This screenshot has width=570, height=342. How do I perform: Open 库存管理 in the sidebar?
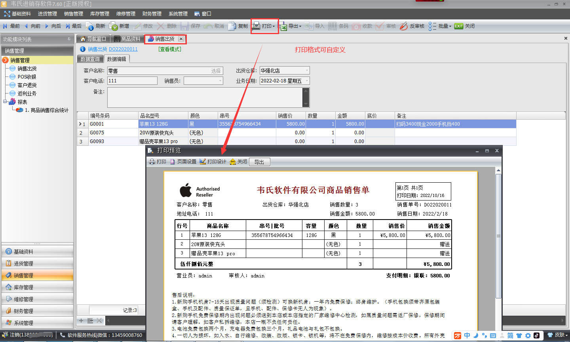pyautogui.click(x=37, y=287)
